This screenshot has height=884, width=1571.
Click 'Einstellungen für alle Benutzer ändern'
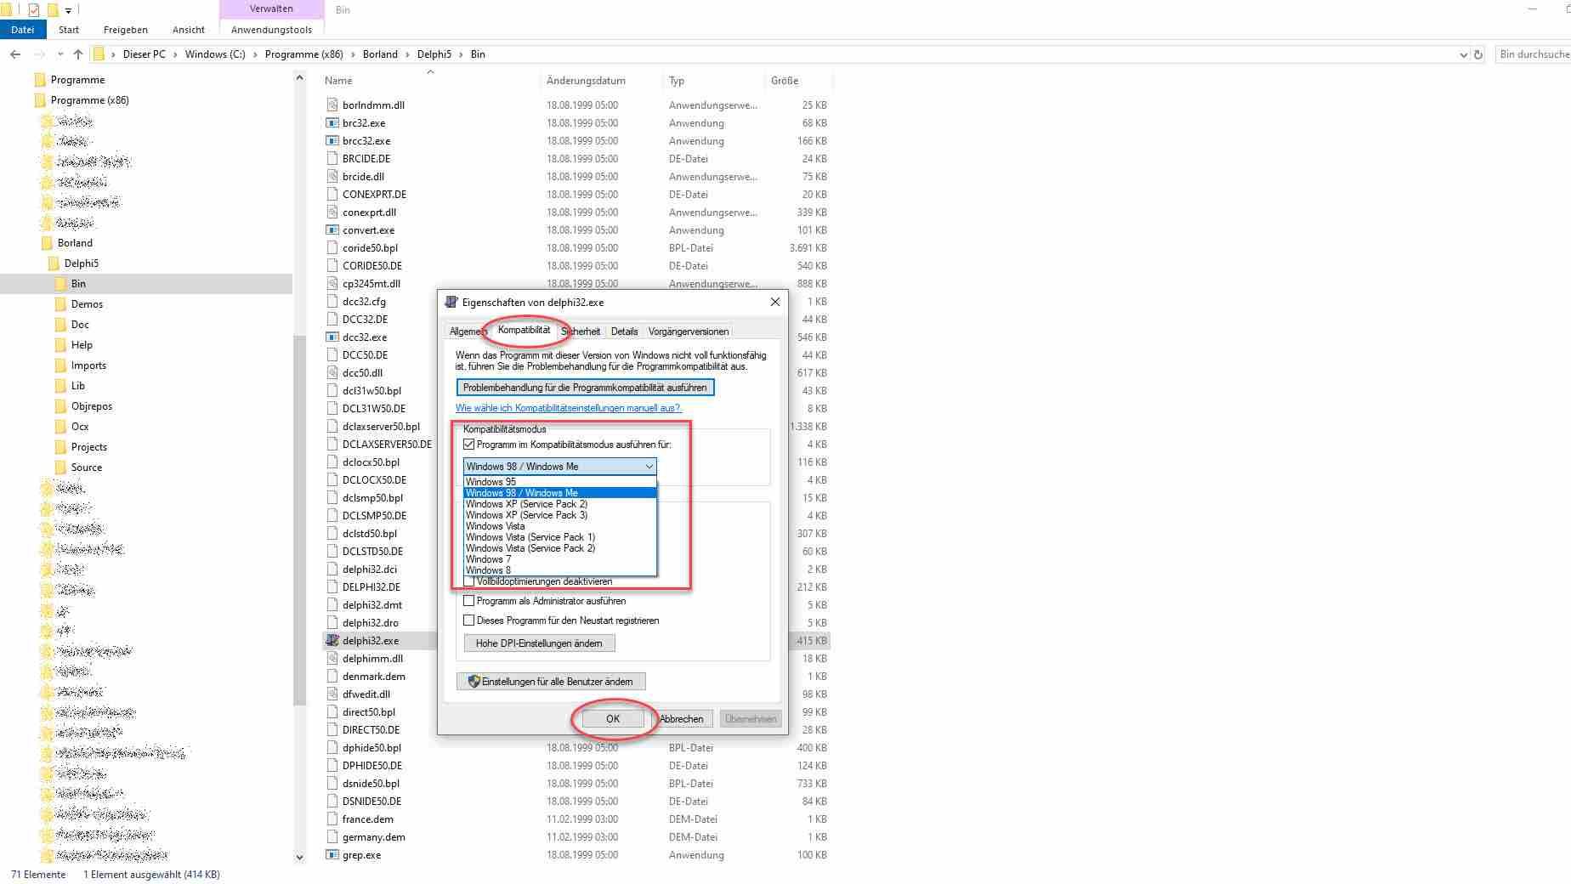(x=551, y=682)
